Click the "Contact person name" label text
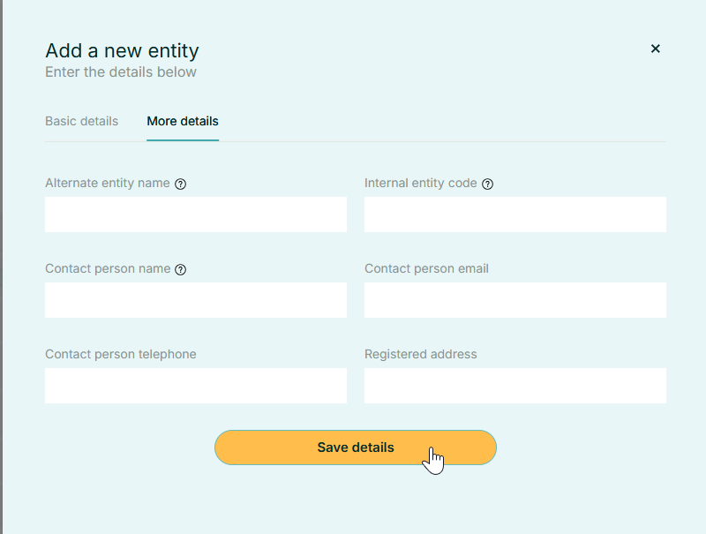Image resolution: width=706 pixels, height=534 pixels. point(107,269)
